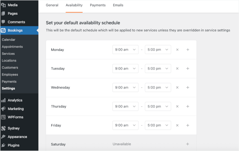Open the Comments menu label

[17, 22]
